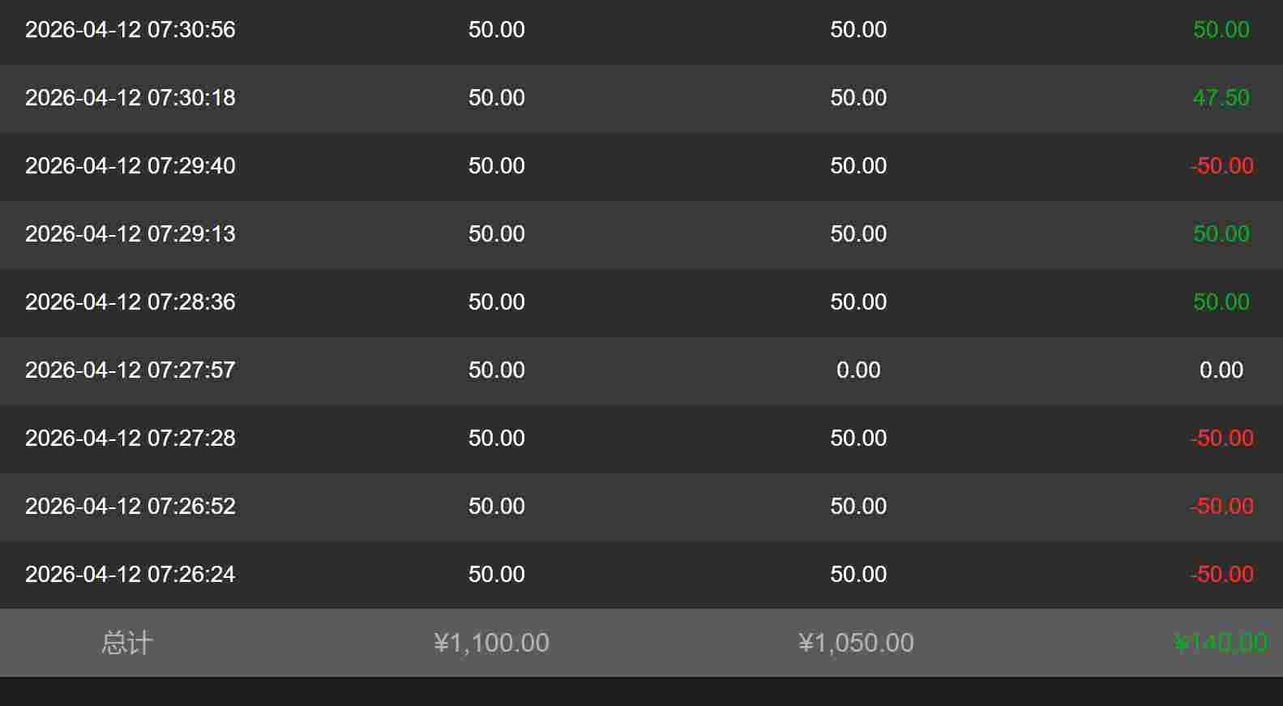
Task: Click the 07:29:13 record timestamp
Action: tap(130, 234)
